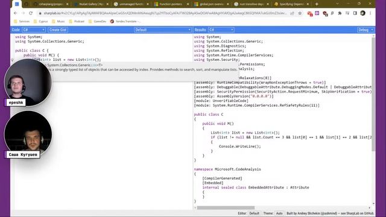Go back using the browser back arrow
Image resolution: width=386 pixels, height=217 pixels.
[x=16, y=13]
